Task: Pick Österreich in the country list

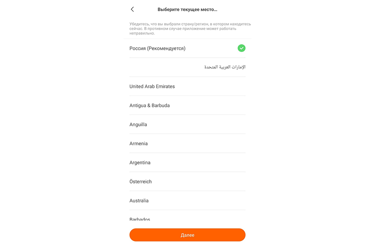Action: click(x=187, y=182)
